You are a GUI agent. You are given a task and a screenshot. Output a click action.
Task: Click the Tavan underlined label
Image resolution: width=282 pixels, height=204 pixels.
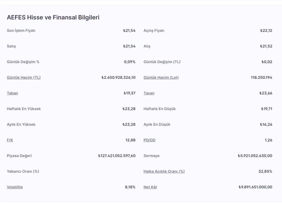tap(149, 93)
